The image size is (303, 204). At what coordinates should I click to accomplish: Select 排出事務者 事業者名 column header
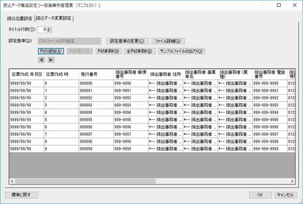pos(200,74)
